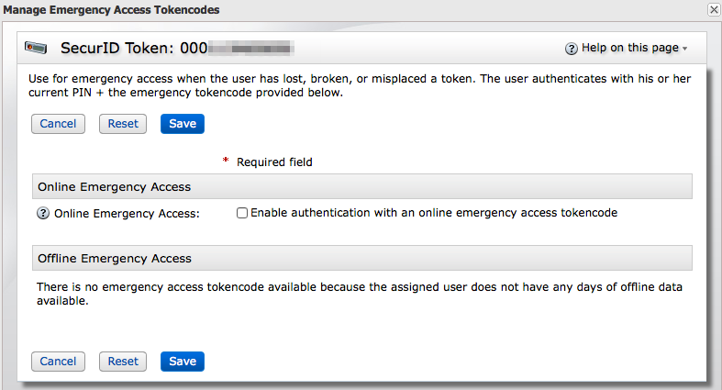Click the bottom Cancel button
722x390 pixels.
point(58,362)
